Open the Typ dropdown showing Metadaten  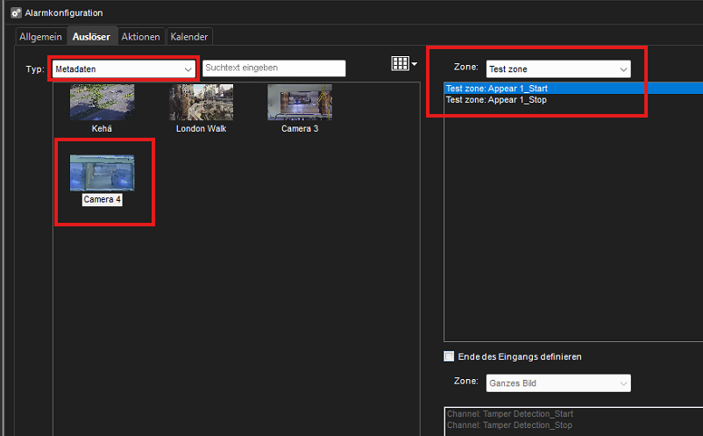(123, 69)
